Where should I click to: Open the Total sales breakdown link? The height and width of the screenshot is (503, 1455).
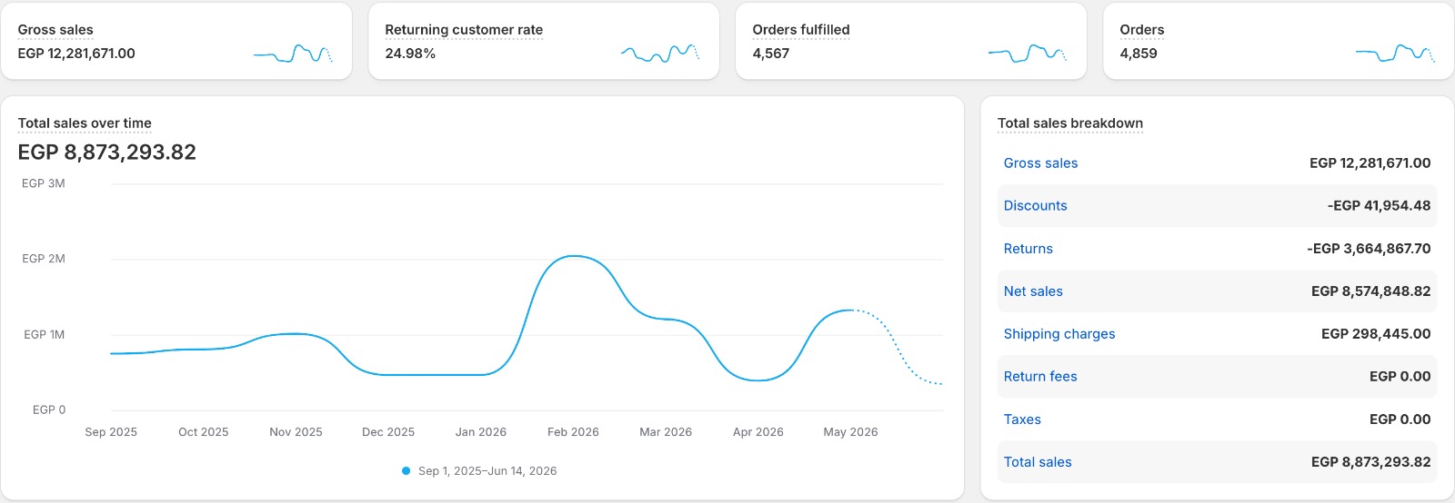coord(1038,462)
